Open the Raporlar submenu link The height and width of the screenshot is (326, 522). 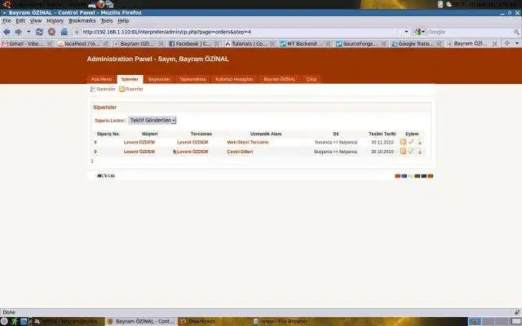click(134, 89)
